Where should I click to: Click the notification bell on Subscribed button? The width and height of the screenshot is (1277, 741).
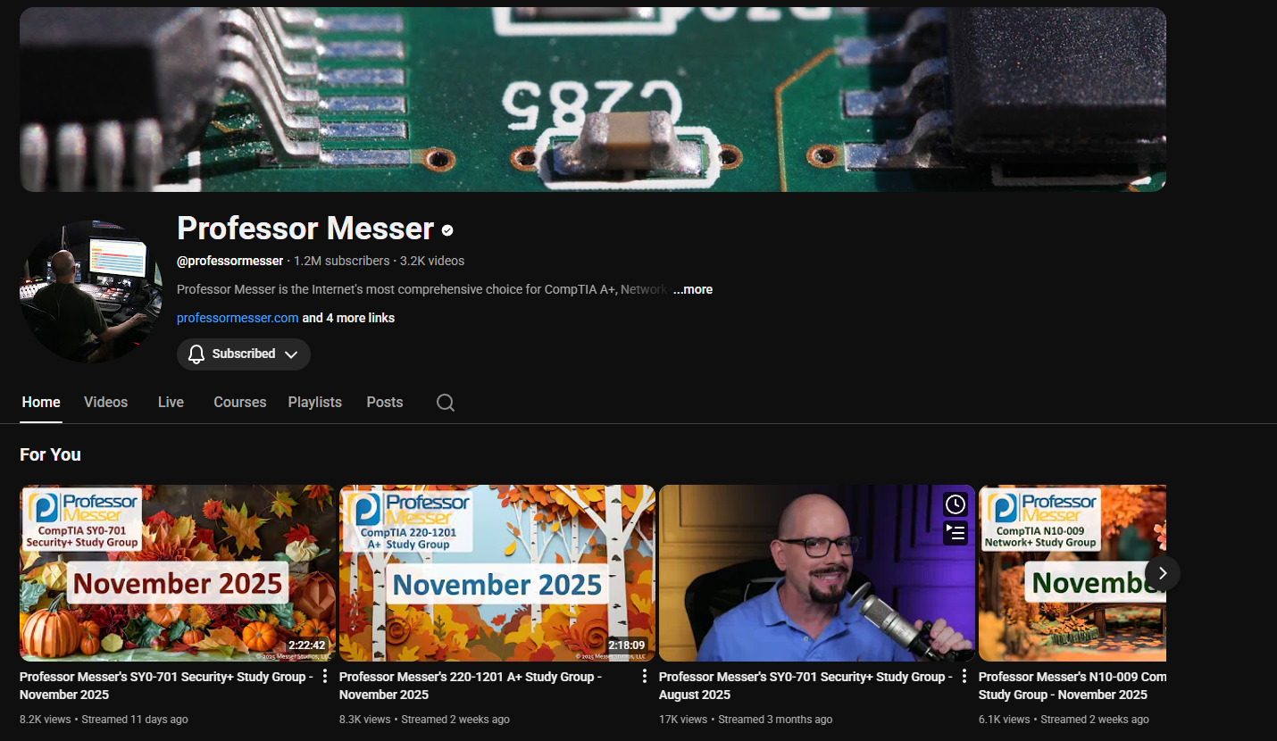click(196, 354)
